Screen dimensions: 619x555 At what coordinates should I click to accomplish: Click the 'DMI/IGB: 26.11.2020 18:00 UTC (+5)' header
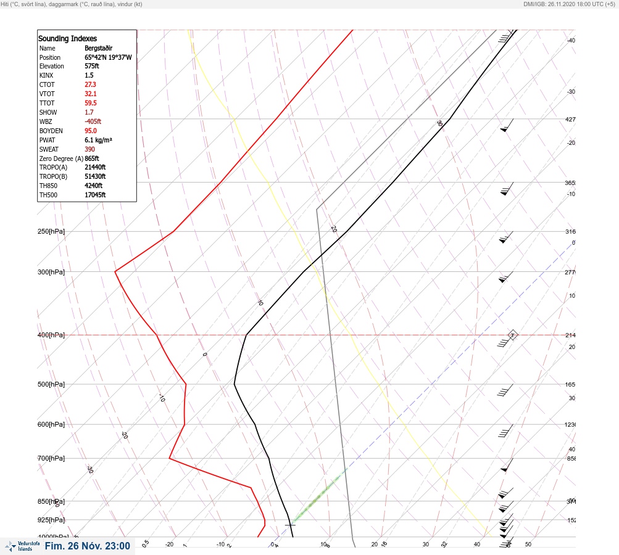569,4
